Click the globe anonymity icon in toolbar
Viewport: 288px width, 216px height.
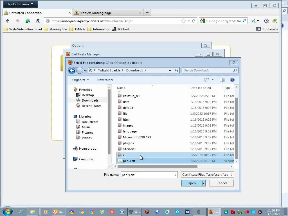pos(28,21)
